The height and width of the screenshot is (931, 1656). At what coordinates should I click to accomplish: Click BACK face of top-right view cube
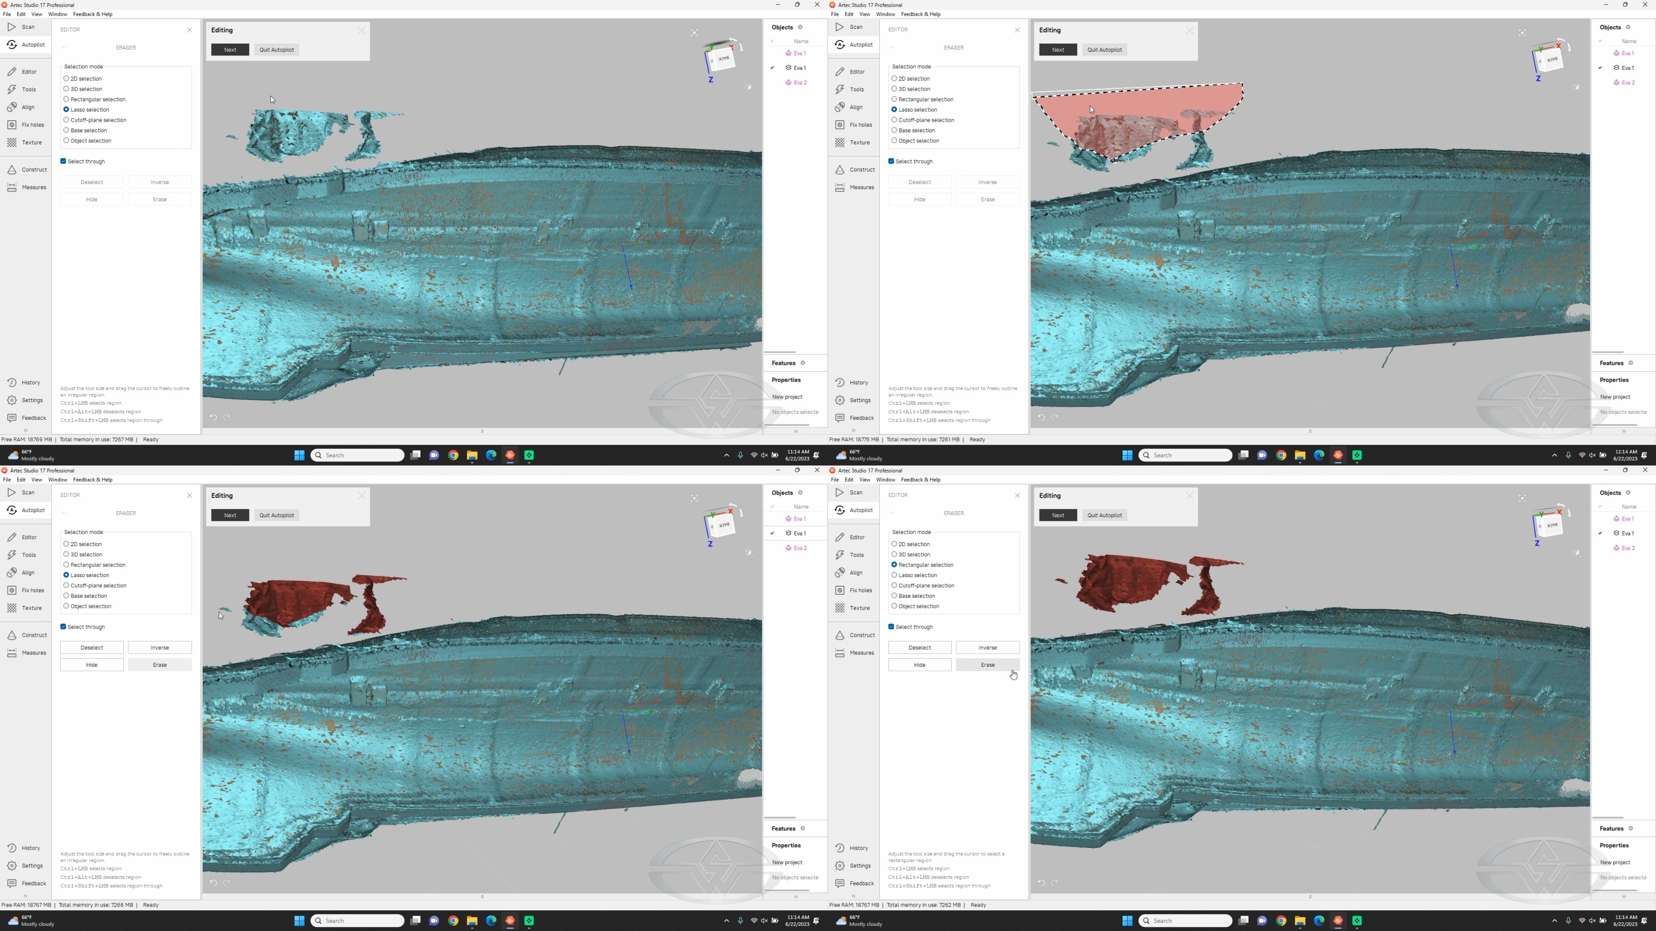tap(1552, 60)
